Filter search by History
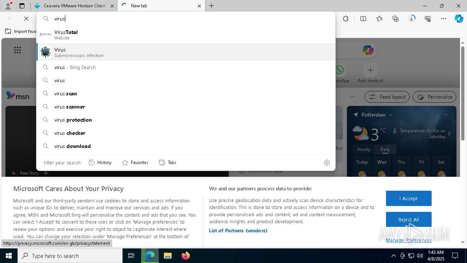 (100, 163)
